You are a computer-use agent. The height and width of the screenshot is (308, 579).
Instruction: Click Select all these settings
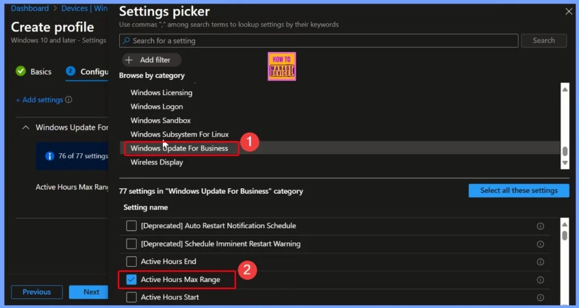pyautogui.click(x=519, y=190)
